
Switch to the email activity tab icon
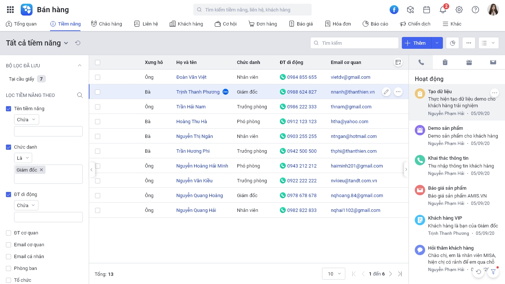click(x=493, y=62)
